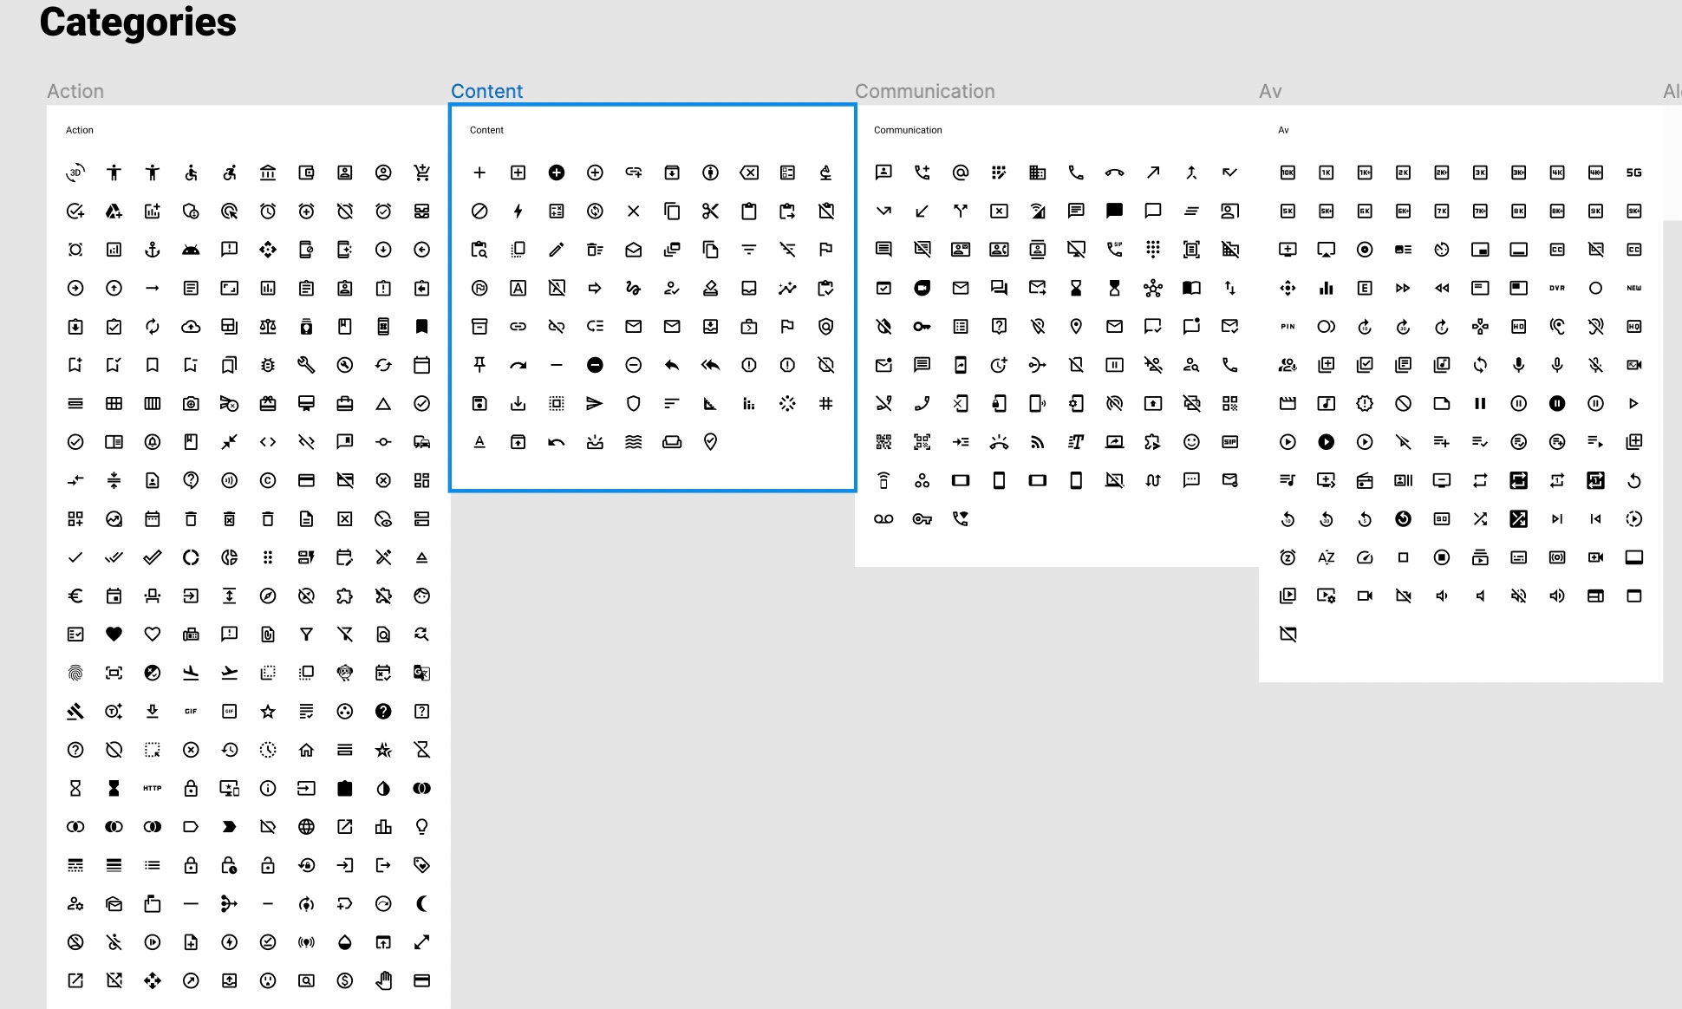The height and width of the screenshot is (1009, 1682).
Task: Click the Categories heading text
Action: click(138, 23)
